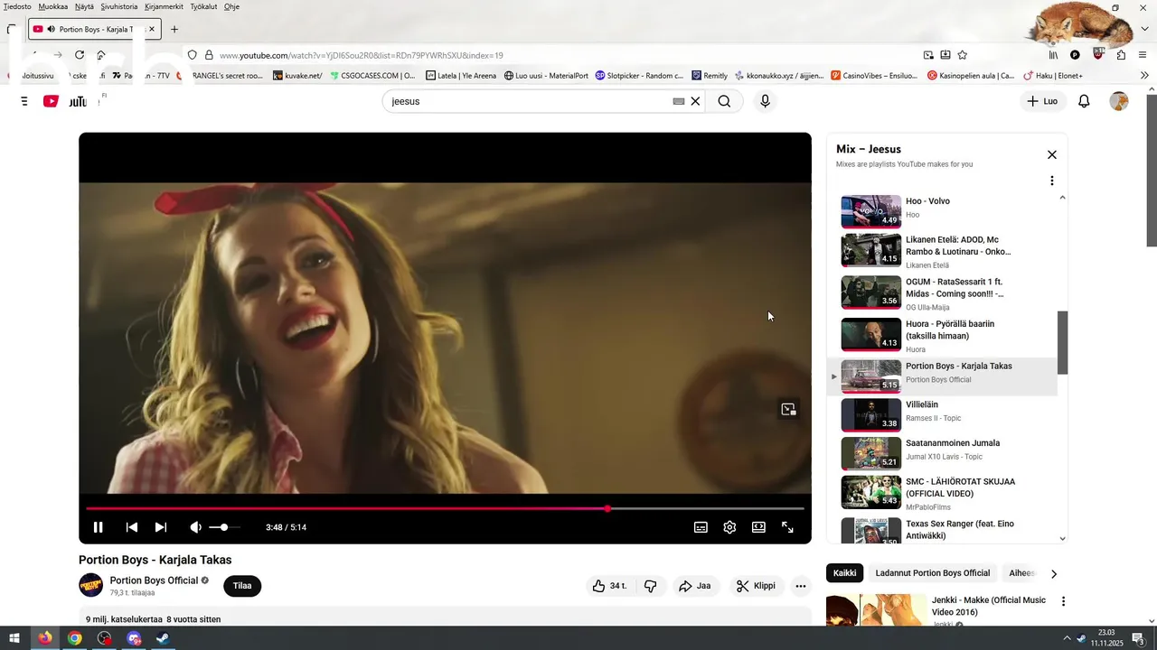Clear the jeesus search query
The image size is (1157, 650).
pyautogui.click(x=695, y=101)
